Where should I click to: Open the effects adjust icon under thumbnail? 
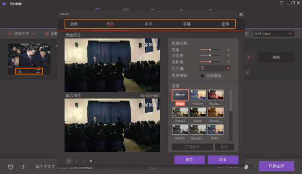[38, 71]
